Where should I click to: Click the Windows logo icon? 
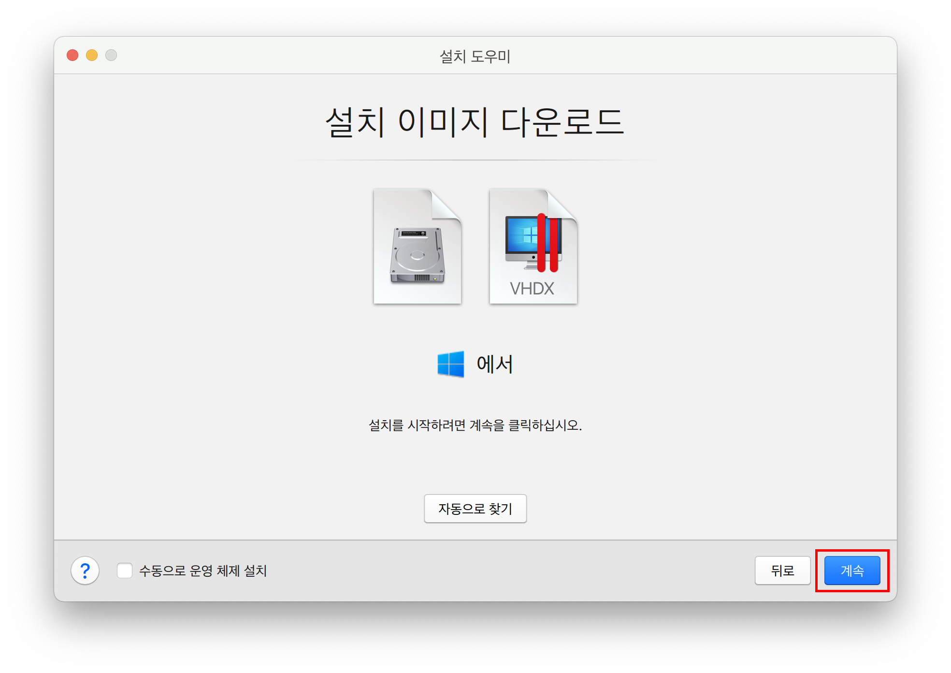coord(450,364)
